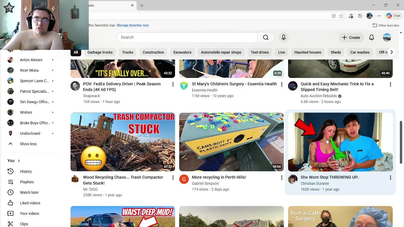Open Snapwack channel avatar
The width and height of the screenshot is (404, 227).
[75, 86]
